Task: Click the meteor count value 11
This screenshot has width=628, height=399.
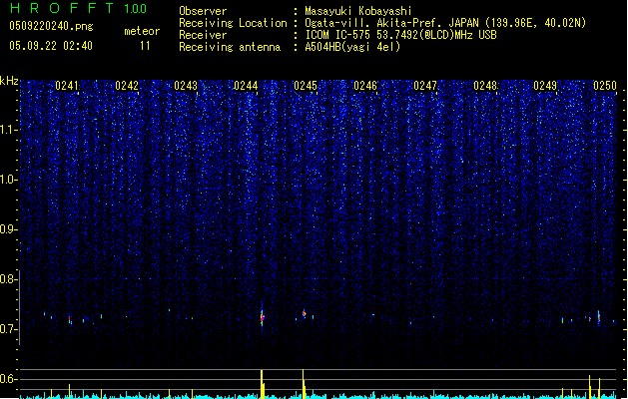Action: (x=145, y=46)
